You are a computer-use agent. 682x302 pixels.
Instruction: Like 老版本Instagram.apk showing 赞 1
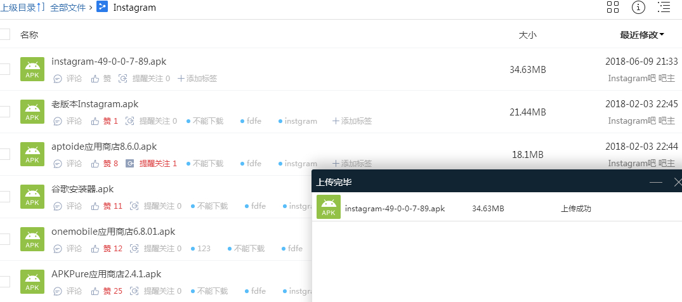pos(105,121)
